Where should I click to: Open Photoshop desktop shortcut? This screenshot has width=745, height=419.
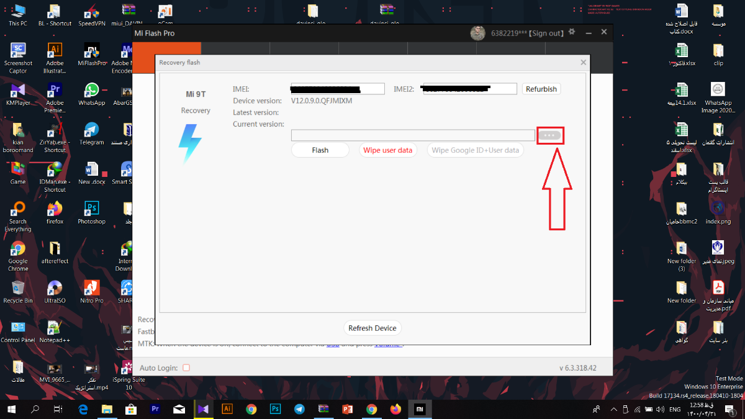[92, 213]
